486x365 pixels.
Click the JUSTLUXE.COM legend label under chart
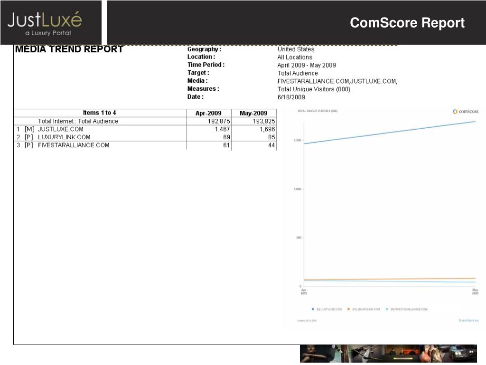point(329,309)
